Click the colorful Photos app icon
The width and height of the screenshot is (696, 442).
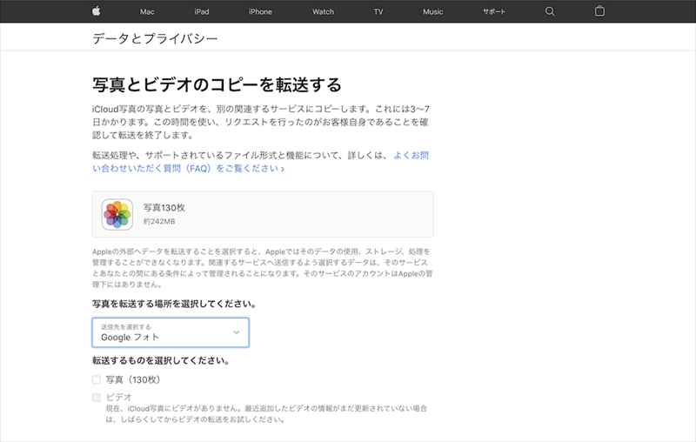pyautogui.click(x=117, y=214)
